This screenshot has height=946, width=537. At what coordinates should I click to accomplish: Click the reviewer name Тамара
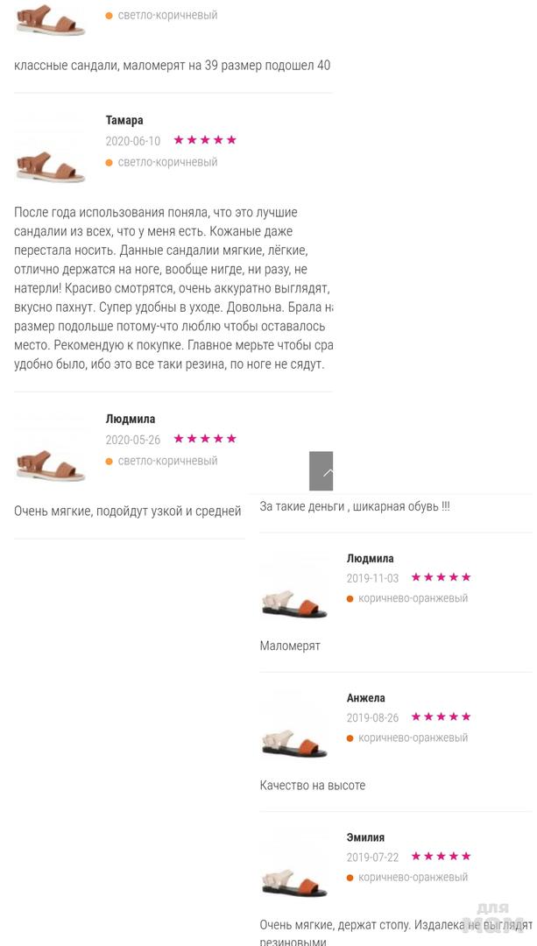(x=124, y=120)
